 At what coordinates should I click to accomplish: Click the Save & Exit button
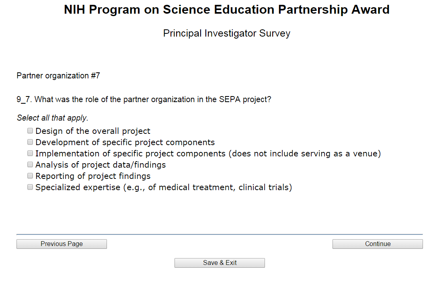220,263
